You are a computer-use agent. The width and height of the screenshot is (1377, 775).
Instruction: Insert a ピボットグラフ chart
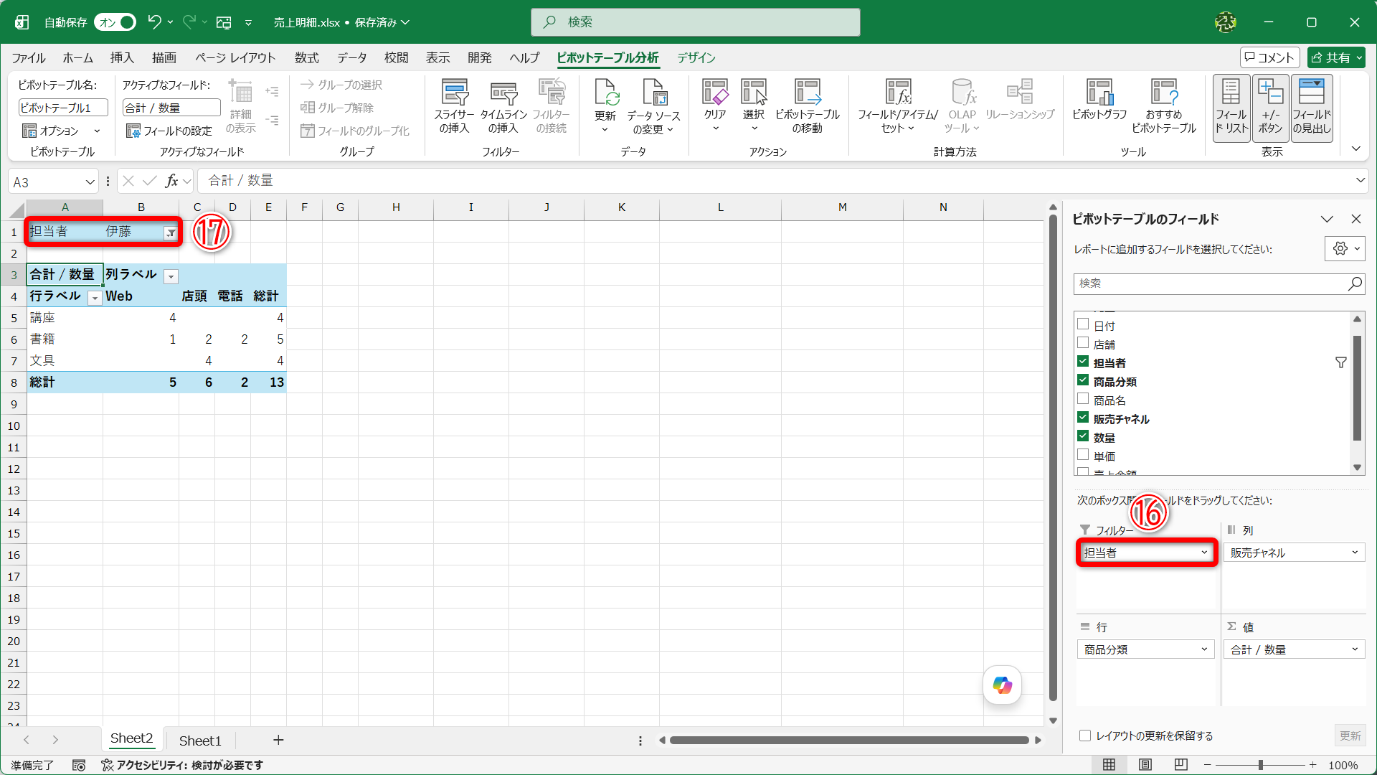(x=1099, y=99)
